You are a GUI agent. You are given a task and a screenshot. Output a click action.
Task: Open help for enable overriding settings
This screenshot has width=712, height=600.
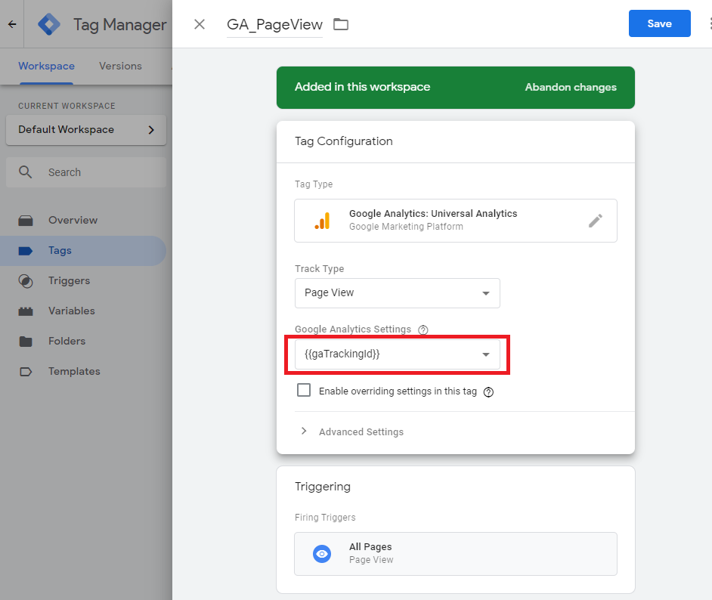pos(488,391)
